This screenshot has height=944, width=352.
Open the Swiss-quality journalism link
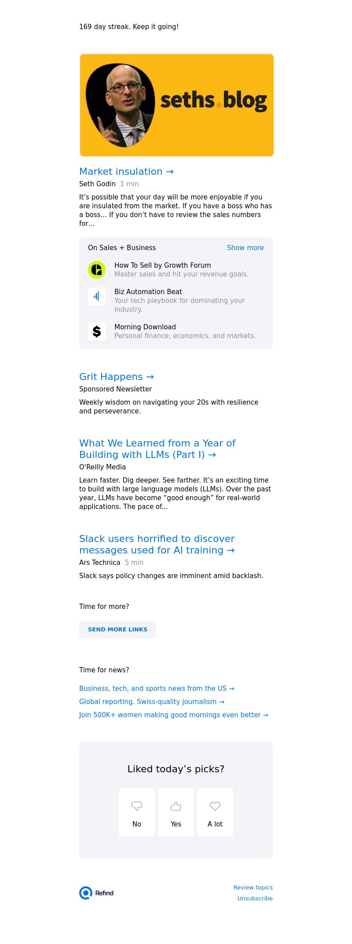[x=152, y=702]
